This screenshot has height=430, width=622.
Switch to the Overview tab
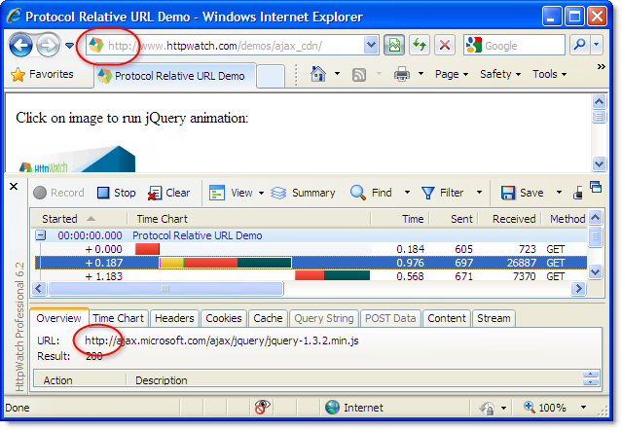[58, 318]
